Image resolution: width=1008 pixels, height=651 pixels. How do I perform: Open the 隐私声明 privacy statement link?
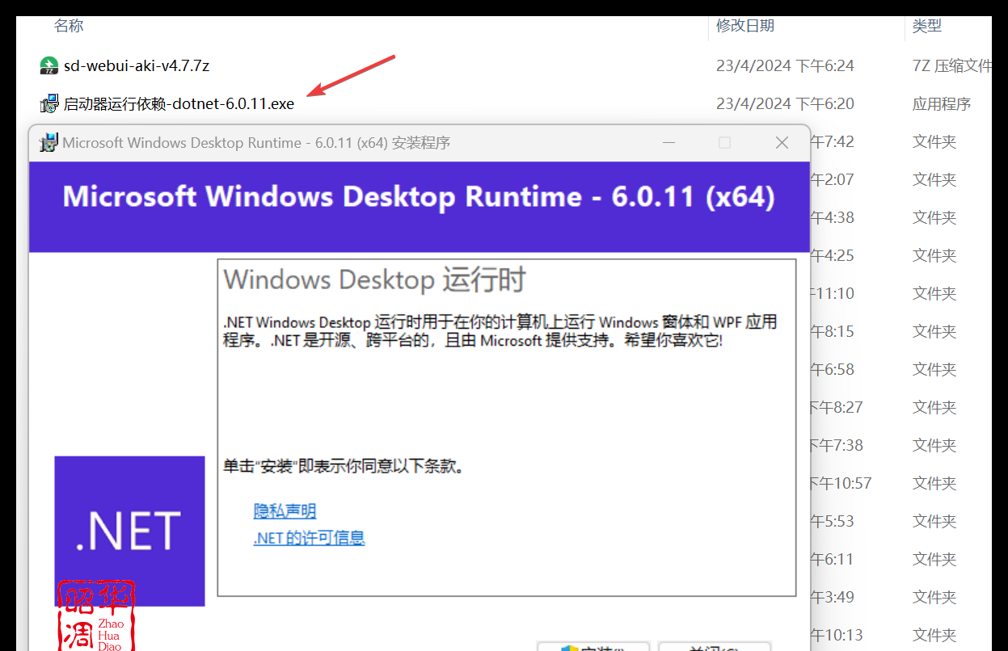coord(285,511)
